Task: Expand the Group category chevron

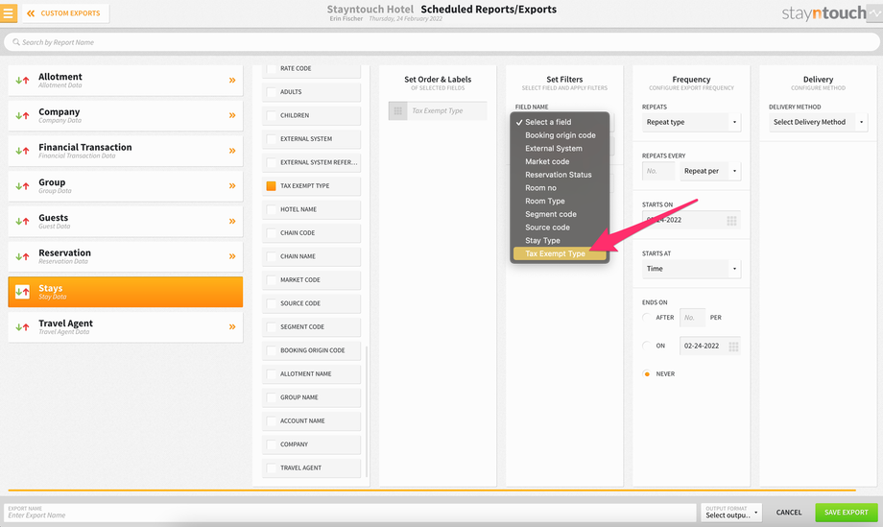Action: [232, 186]
